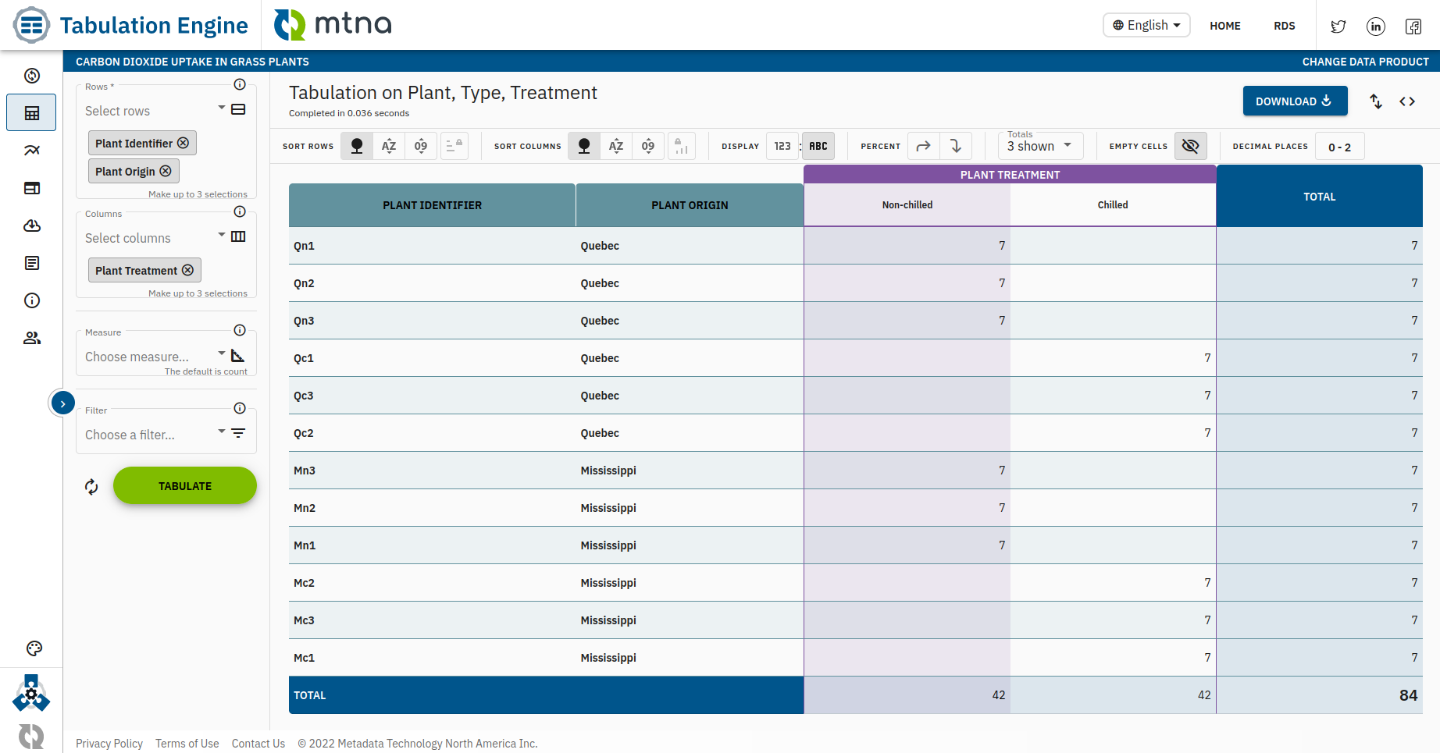
Task: Select the Qn1 row identifier cell
Action: (x=433, y=246)
